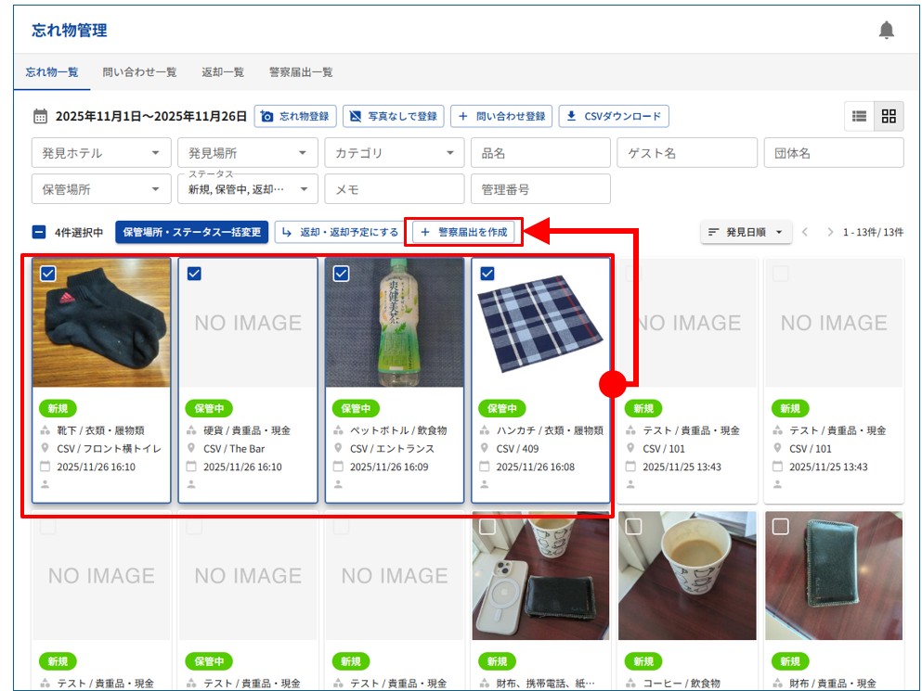Click the 写真なしで登録 button
The height and width of the screenshot is (691, 922).
[394, 116]
